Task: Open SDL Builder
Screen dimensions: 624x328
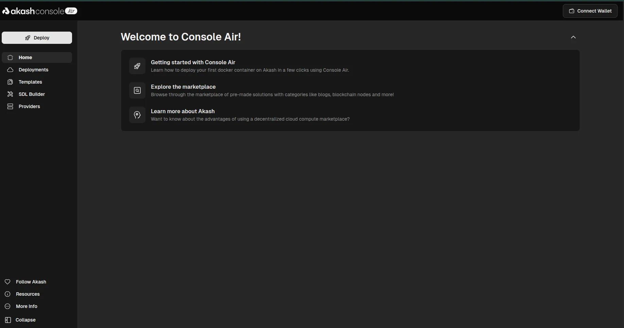Action: coord(37,94)
